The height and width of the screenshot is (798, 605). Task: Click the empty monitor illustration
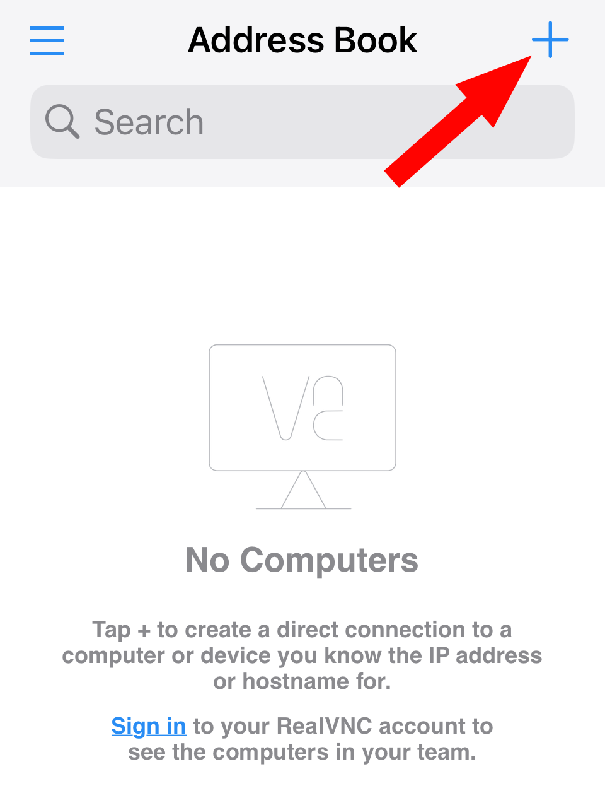pos(302,426)
